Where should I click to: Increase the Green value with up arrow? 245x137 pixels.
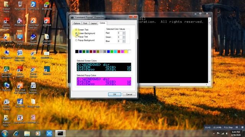(124, 36)
